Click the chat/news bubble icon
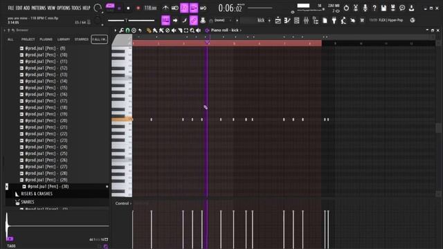This screenshot has width=443, height=249. coord(402,8)
